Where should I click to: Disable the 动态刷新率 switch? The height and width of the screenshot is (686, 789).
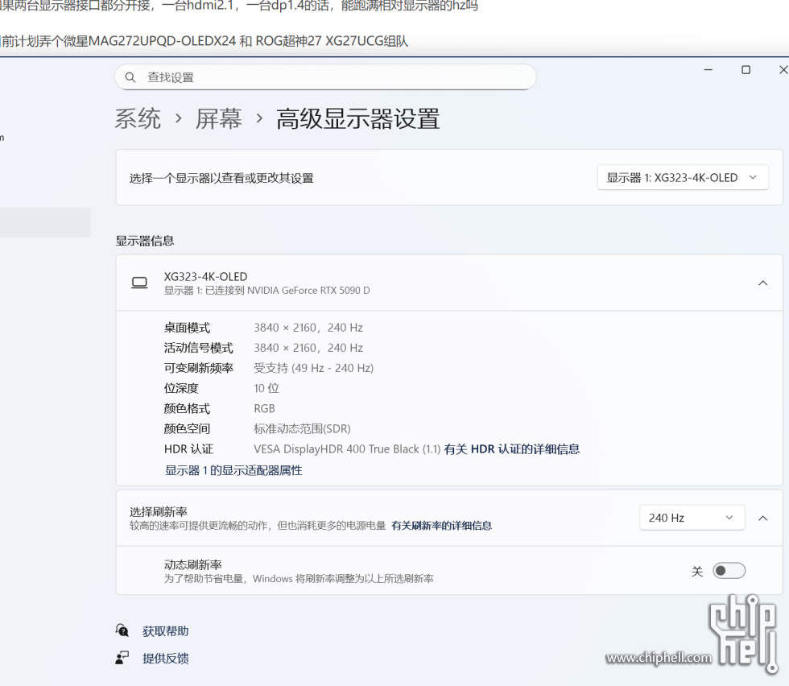point(729,570)
